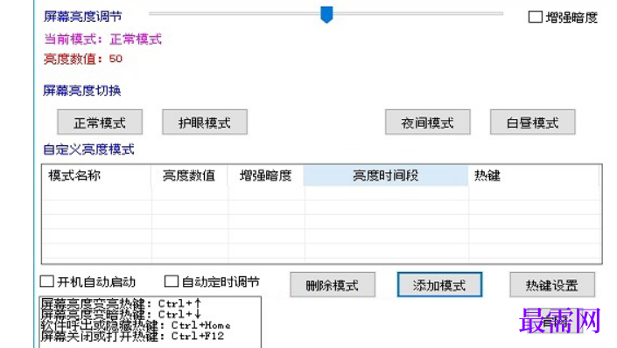The image size is (617, 348).
Task: Choose the 白昼模式 button
Action: (532, 122)
